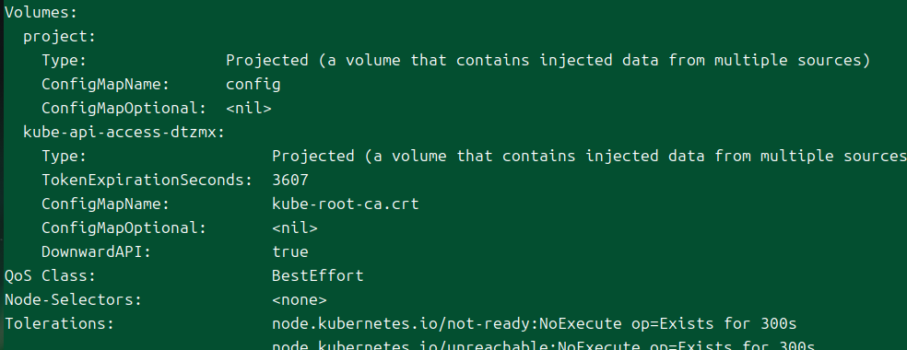Click the "Volumes:" heading text
This screenshot has height=350, width=907.
tap(41, 13)
